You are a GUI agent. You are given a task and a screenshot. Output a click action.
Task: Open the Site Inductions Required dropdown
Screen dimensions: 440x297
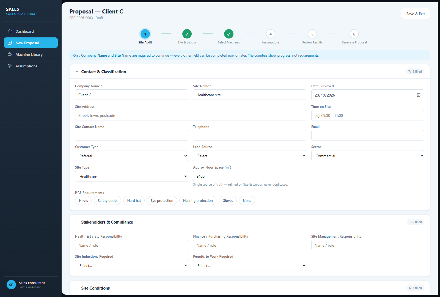click(131, 265)
